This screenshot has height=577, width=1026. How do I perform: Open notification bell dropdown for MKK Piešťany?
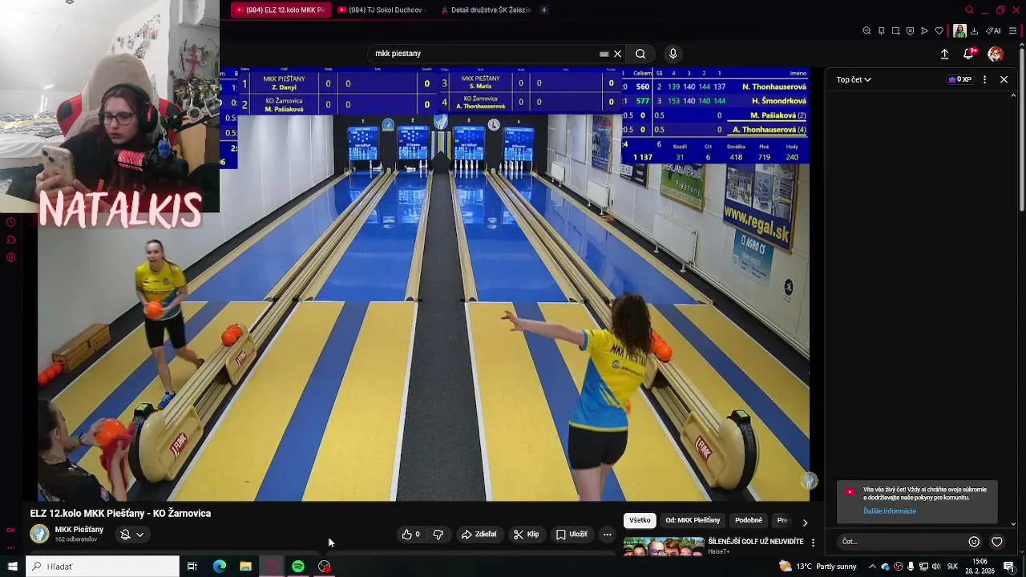pos(131,535)
